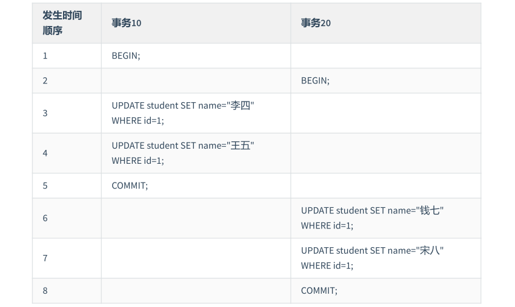The image size is (515, 307).
Task: Select the 事务10 column header
Action: [x=127, y=23]
